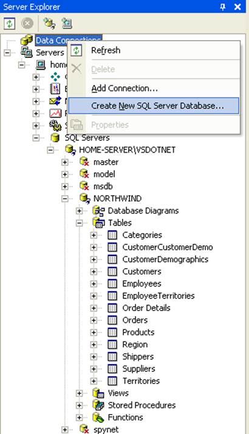The image size is (249, 434).
Task: Expand the Functions node
Action: tap(79, 418)
